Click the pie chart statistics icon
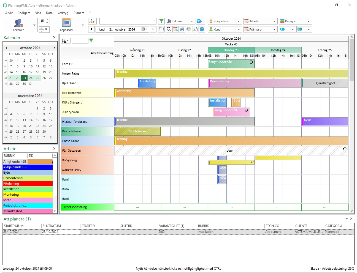 189,29
